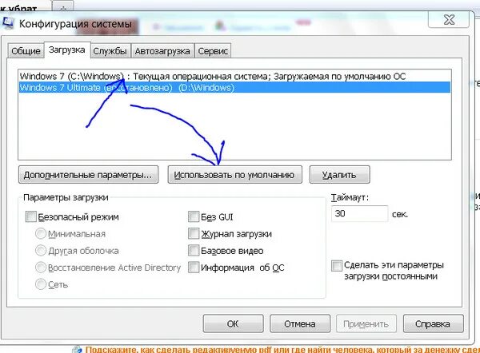Go to the Автозагрузка tab
The width and height of the screenshot is (480, 353).
click(x=162, y=51)
